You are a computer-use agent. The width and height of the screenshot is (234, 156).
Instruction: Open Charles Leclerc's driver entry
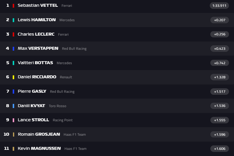36,34
